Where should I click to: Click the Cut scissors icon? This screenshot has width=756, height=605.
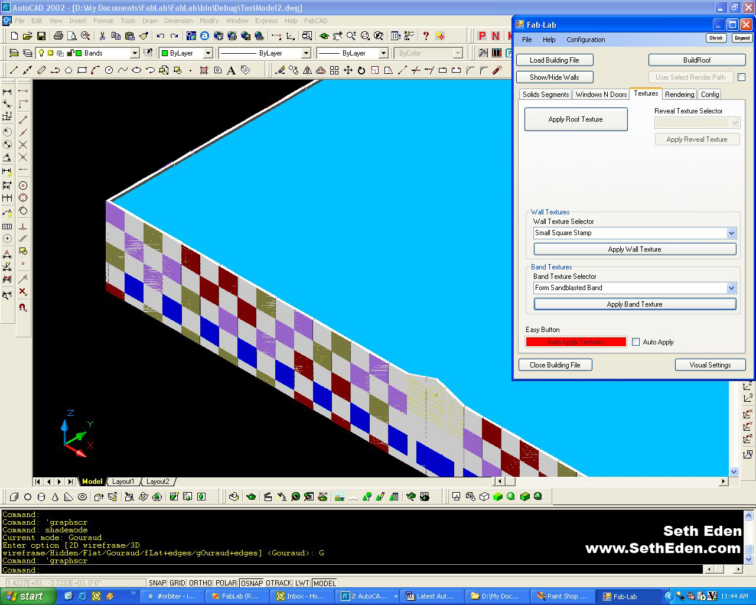(102, 36)
